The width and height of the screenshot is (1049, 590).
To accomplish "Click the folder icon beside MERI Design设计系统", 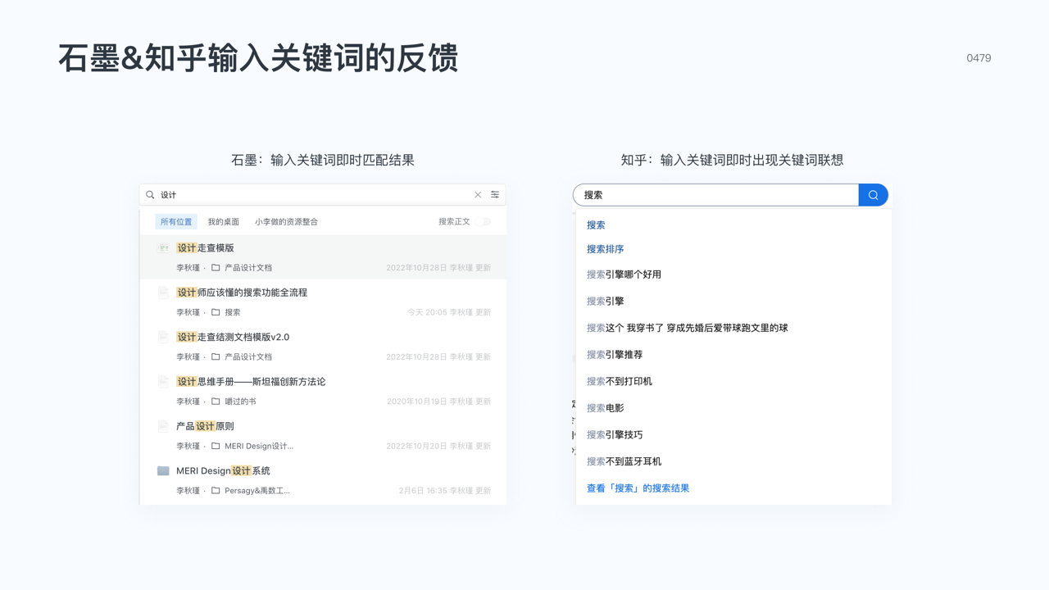I will click(x=163, y=470).
